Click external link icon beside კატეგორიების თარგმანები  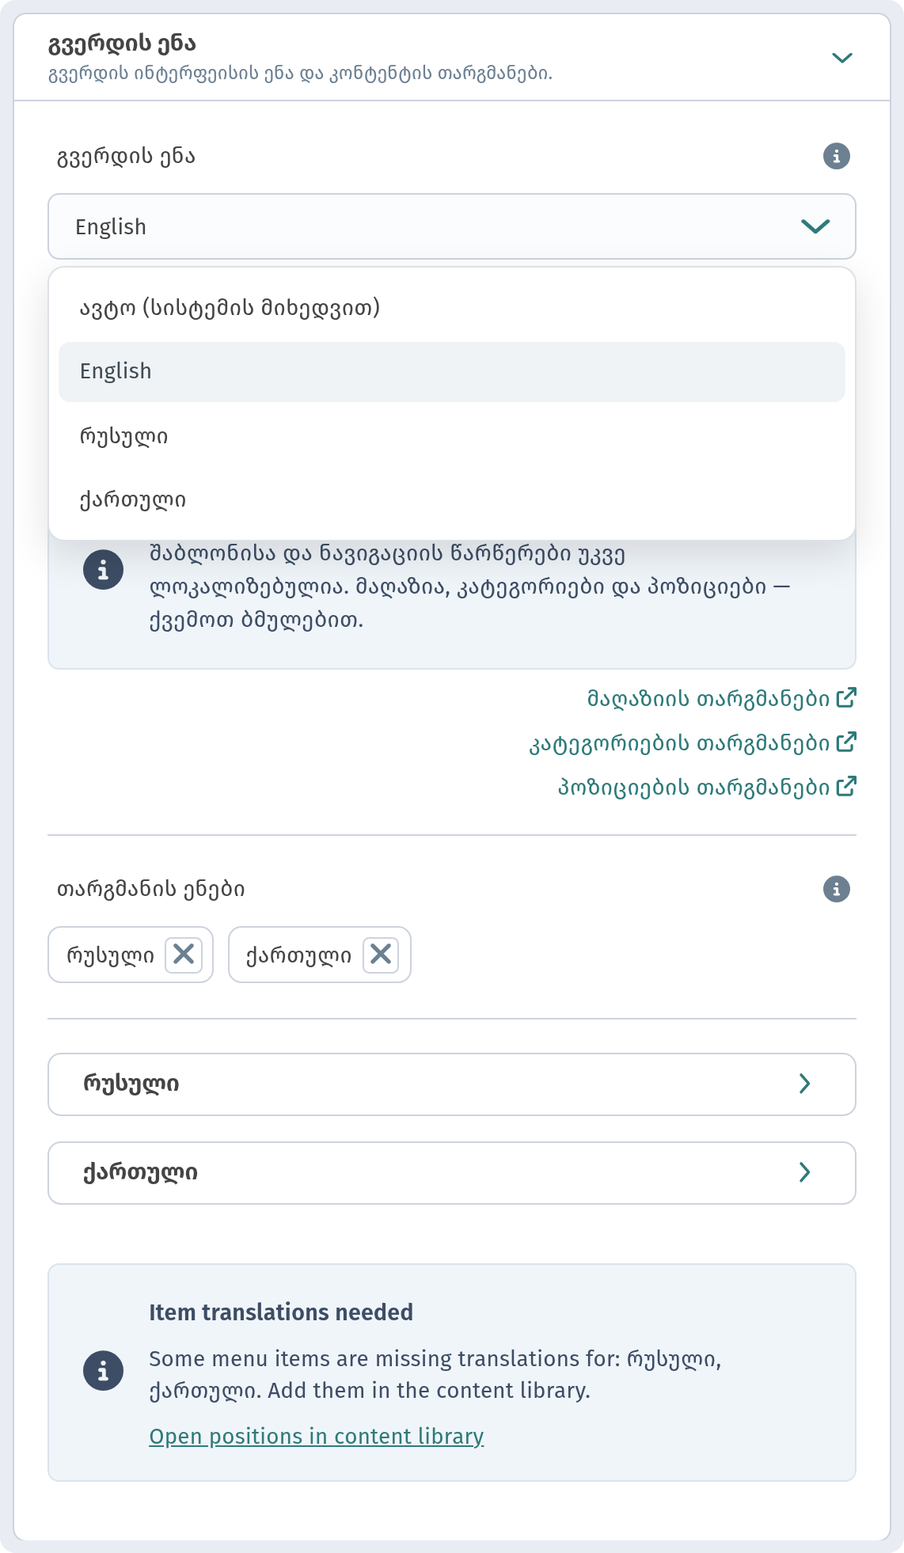click(846, 742)
